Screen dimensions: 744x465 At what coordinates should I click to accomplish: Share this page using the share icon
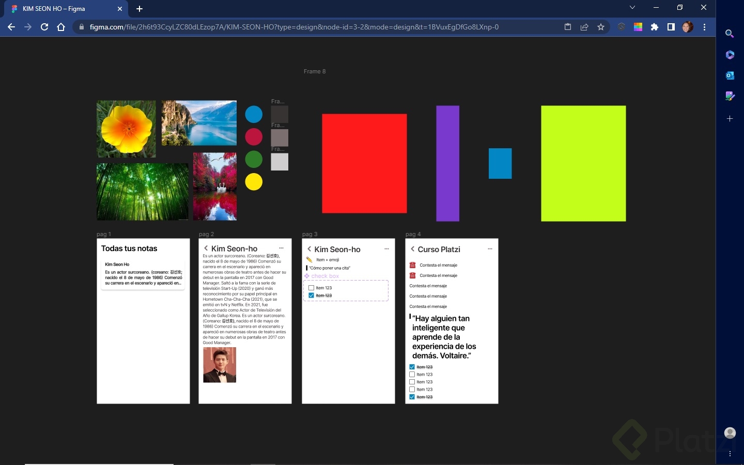584,27
